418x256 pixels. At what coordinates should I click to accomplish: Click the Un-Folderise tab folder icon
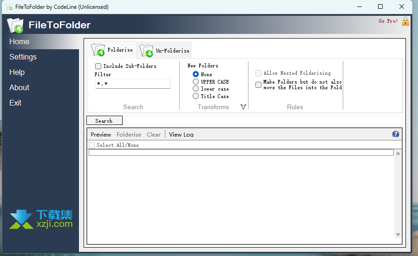point(146,51)
